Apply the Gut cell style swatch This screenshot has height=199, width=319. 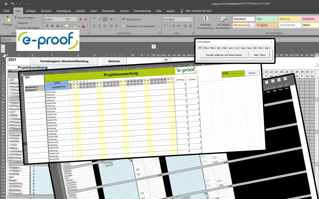coord(266,19)
